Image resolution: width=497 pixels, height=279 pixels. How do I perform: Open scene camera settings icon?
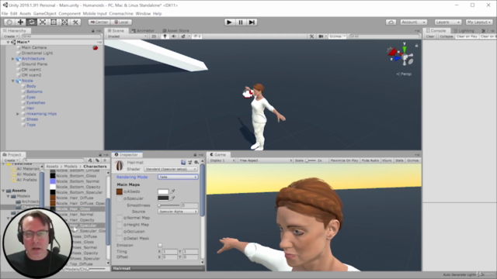pyautogui.click(x=321, y=36)
